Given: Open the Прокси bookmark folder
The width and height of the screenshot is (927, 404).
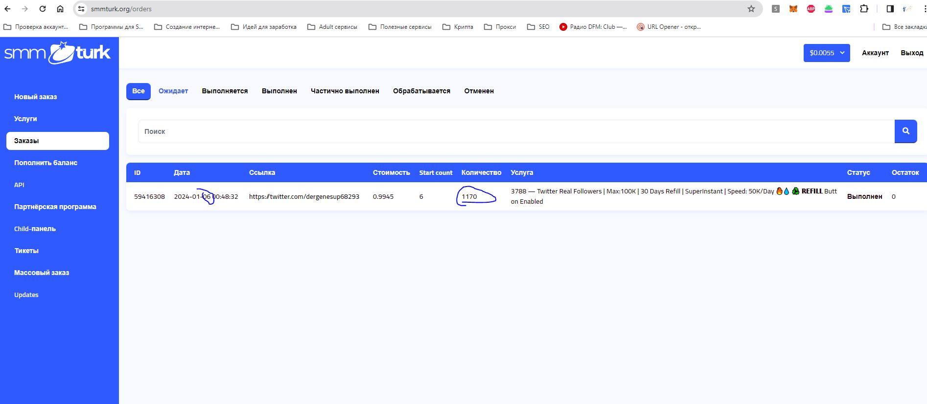Looking at the screenshot, I should pos(500,27).
